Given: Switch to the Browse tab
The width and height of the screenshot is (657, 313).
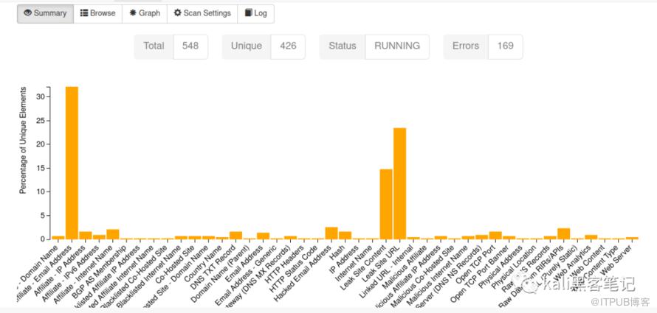Looking at the screenshot, I should [x=97, y=13].
